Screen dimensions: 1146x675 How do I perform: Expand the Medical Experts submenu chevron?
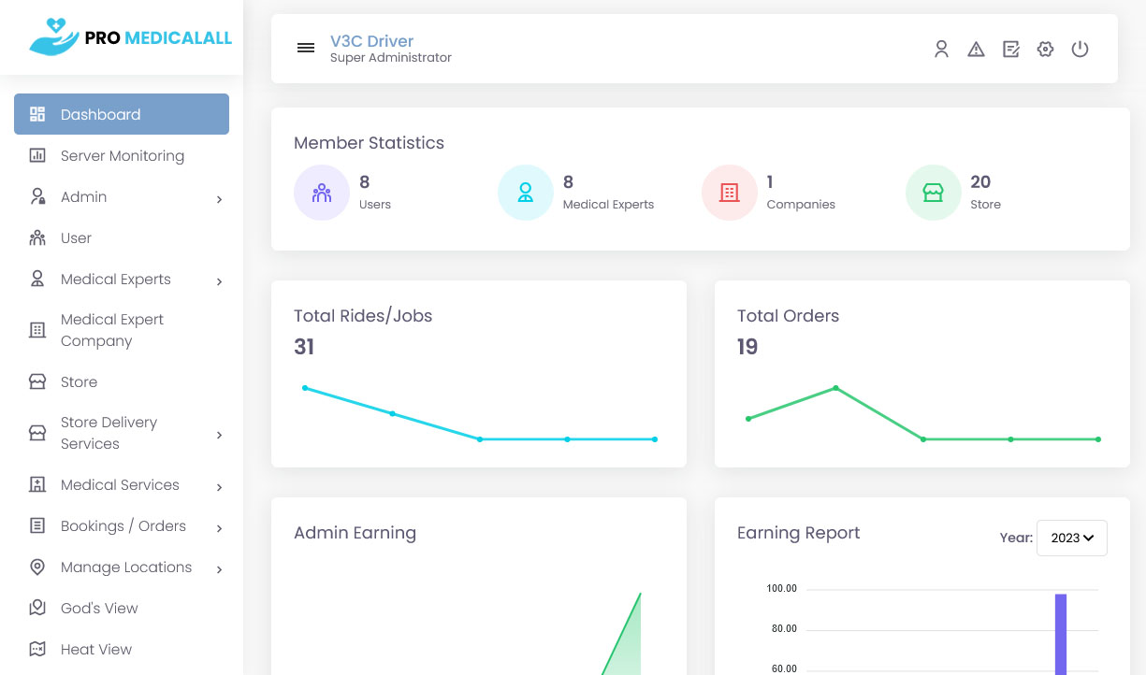coord(219,281)
